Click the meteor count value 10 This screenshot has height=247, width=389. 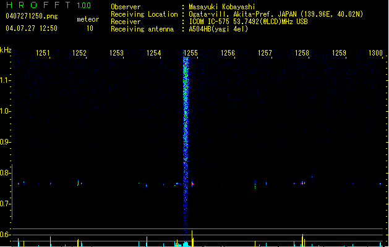pyautogui.click(x=90, y=28)
